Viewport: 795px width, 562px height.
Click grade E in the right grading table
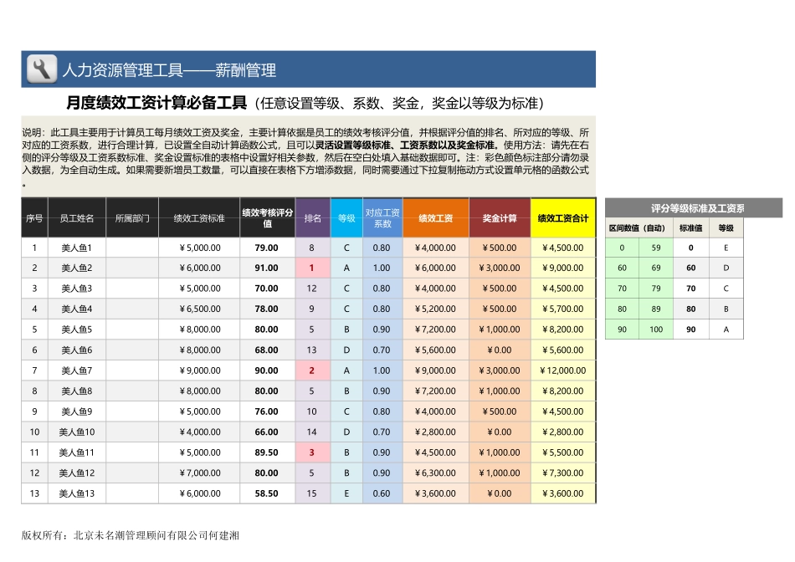pyautogui.click(x=727, y=248)
